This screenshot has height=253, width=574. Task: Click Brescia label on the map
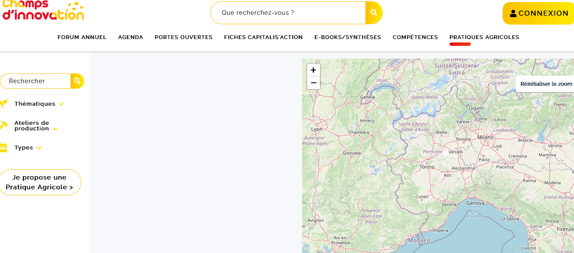pyautogui.click(x=525, y=140)
